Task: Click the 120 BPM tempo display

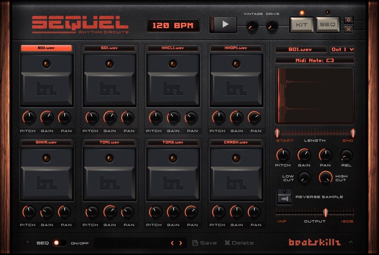Action: (x=173, y=25)
